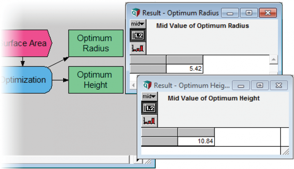Minimize the Optimum Height result window

241,86
